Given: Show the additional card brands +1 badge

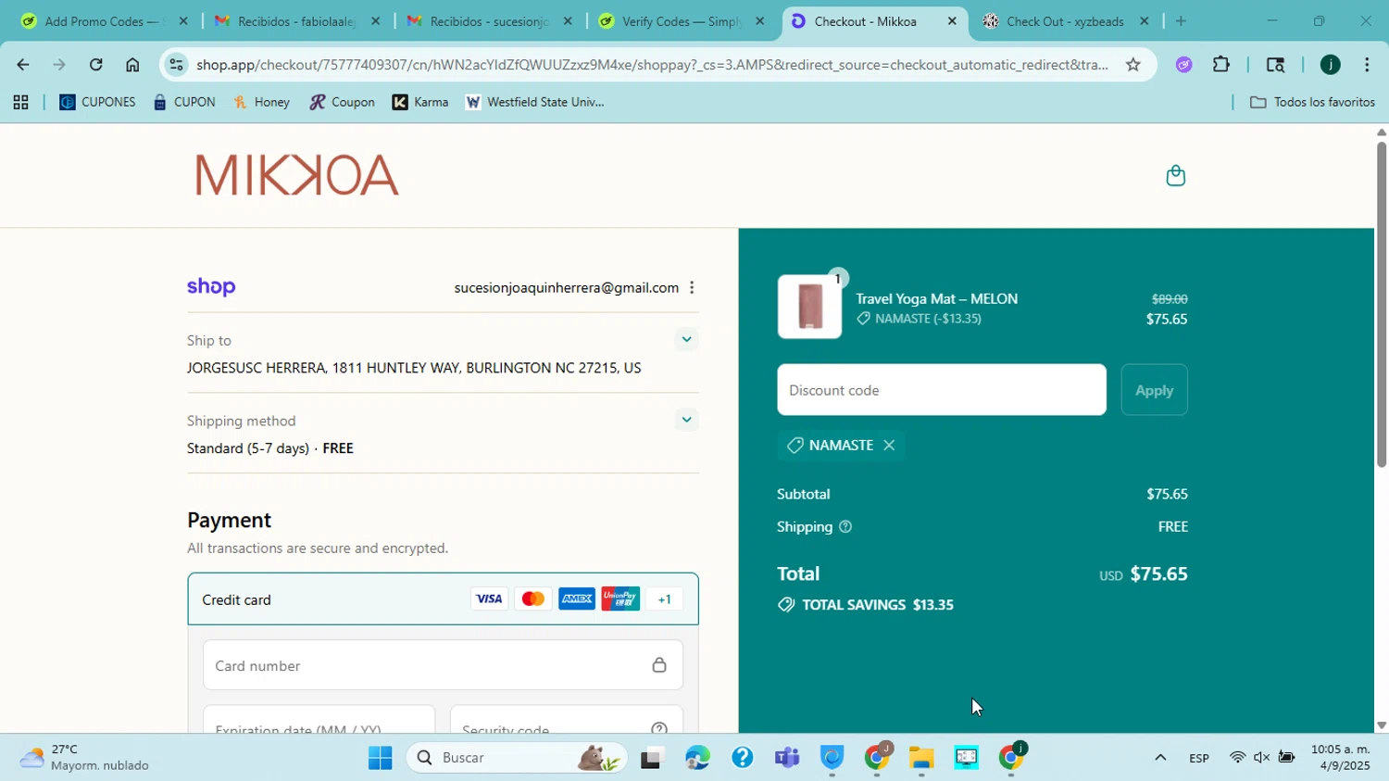Looking at the screenshot, I should click(664, 599).
